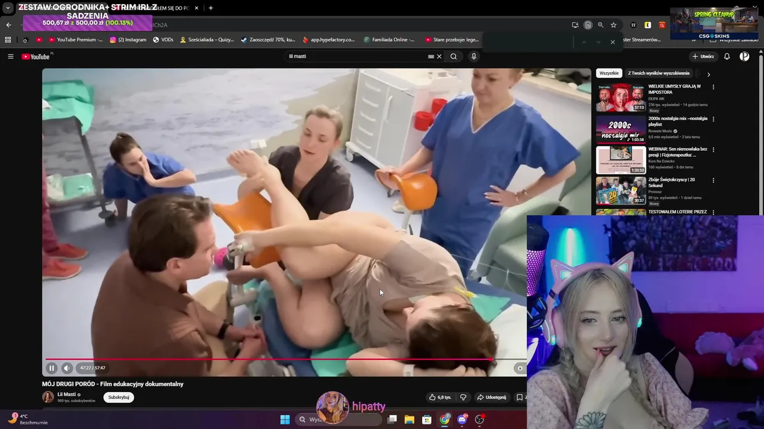
Task: Open the Lil Masti channel avatar
Action: click(48, 397)
